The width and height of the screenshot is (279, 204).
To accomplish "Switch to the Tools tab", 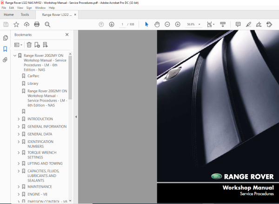I will (x=25, y=14).
